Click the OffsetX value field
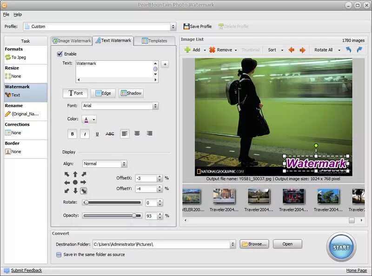Screen dimensions: 372x276 point(146,178)
